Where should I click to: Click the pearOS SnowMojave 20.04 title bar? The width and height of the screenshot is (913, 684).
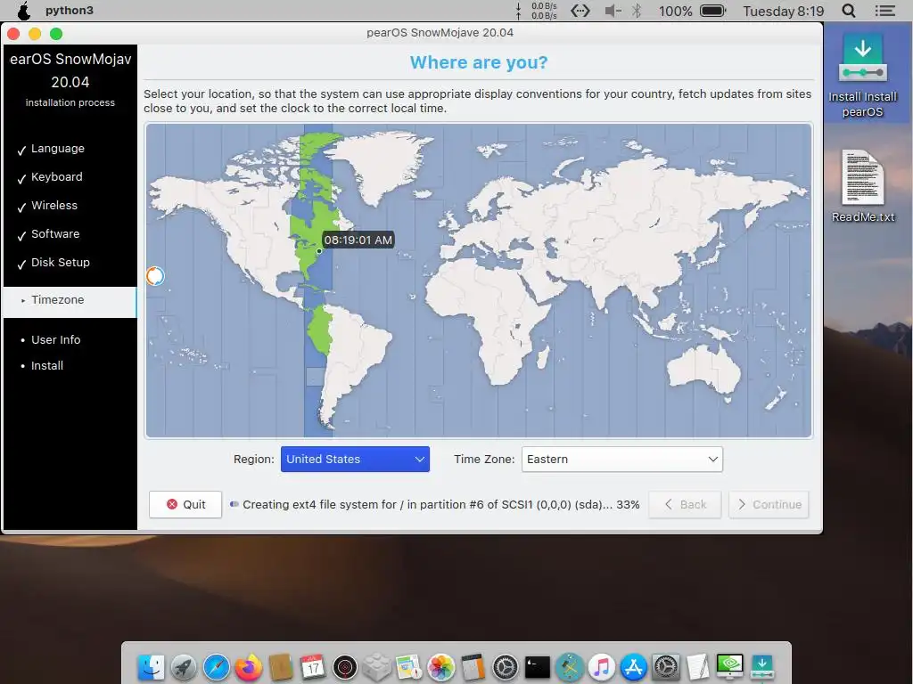pos(440,33)
